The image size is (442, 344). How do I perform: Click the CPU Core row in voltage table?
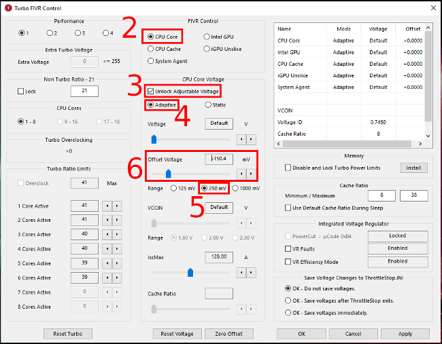point(350,41)
